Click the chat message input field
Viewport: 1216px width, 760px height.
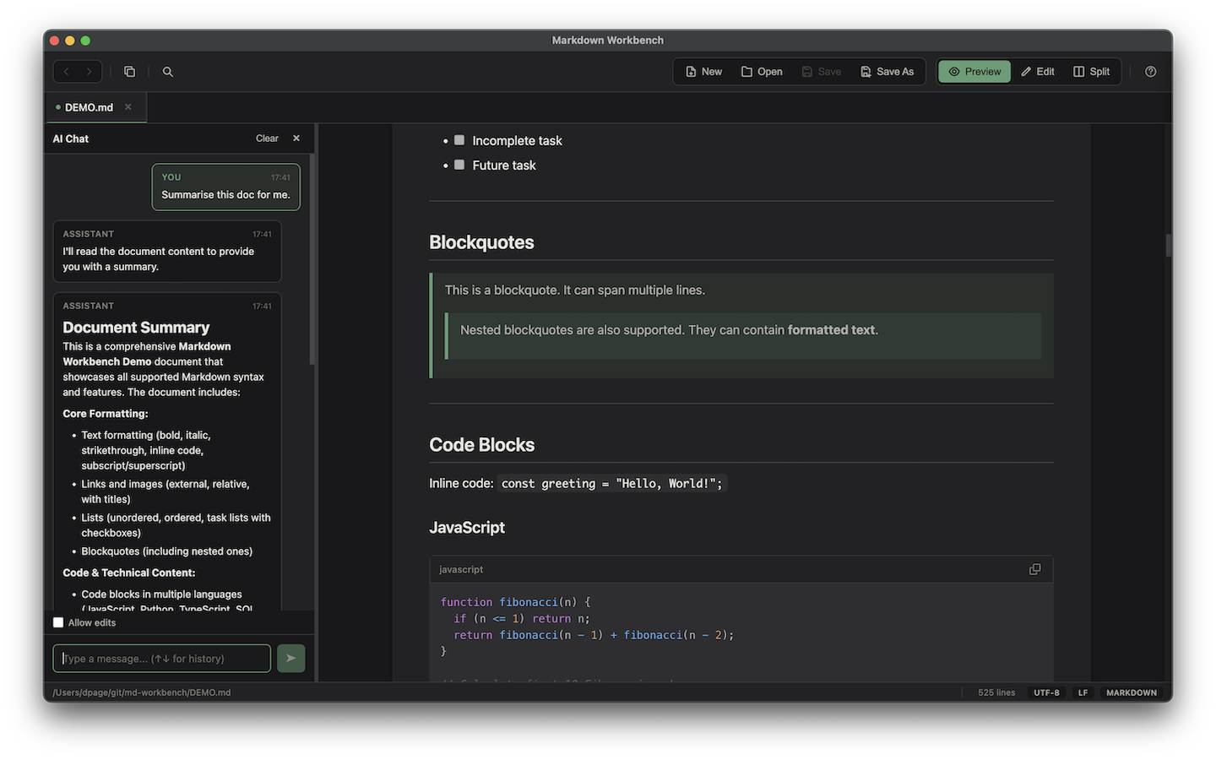coord(160,658)
